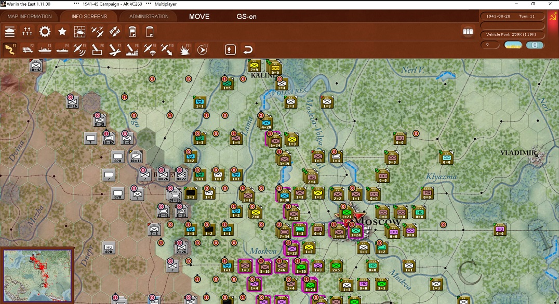Select the Soviet unit labeled 6=24
This screenshot has width=559, height=304.
coord(274,141)
